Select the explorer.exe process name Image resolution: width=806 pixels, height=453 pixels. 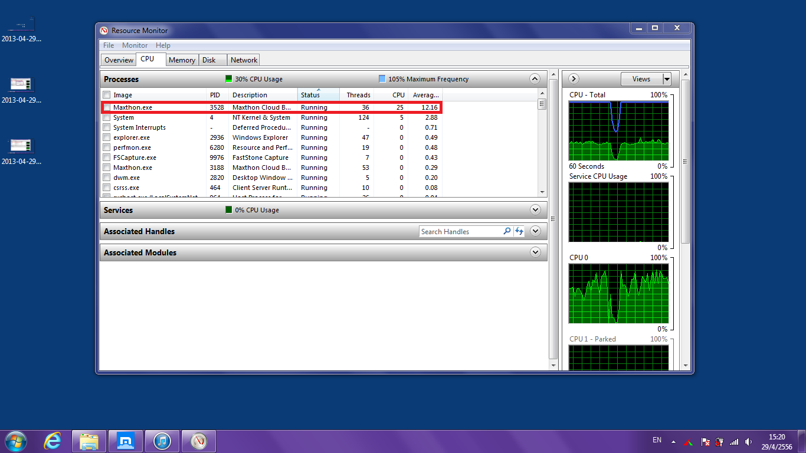pyautogui.click(x=132, y=137)
